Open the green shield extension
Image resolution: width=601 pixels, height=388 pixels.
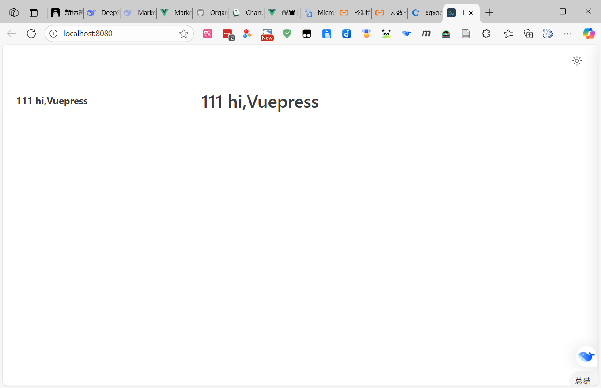click(x=287, y=34)
